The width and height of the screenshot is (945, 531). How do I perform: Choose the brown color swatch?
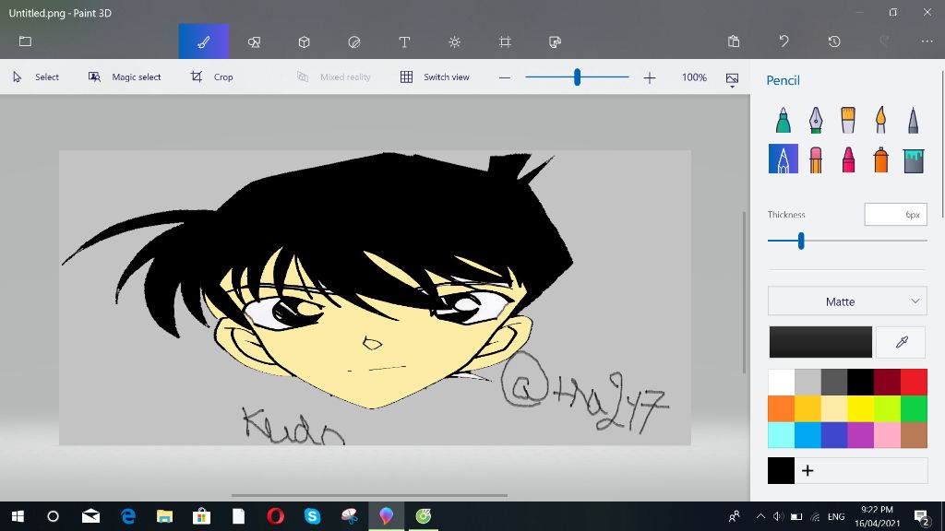915,435
